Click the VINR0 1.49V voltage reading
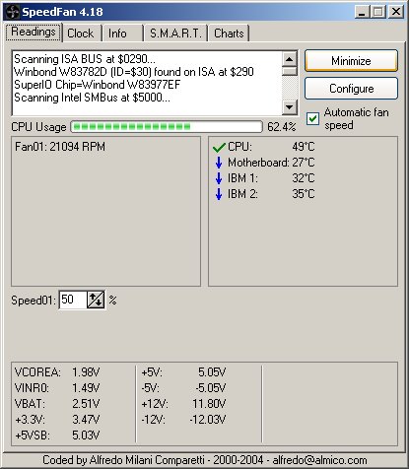The height and width of the screenshot is (469, 409). click(x=57, y=388)
